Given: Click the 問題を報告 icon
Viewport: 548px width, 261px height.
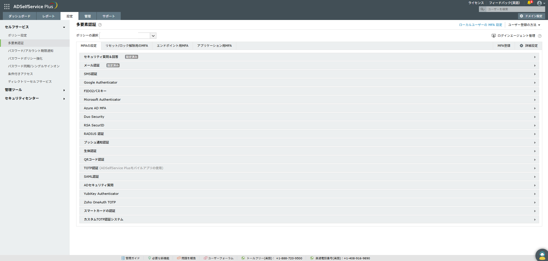Looking at the screenshot, I should tap(179, 258).
